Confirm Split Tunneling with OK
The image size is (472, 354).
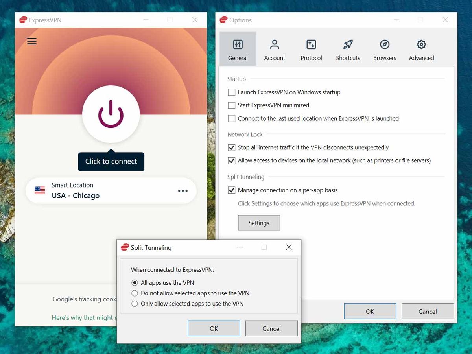[214, 328]
